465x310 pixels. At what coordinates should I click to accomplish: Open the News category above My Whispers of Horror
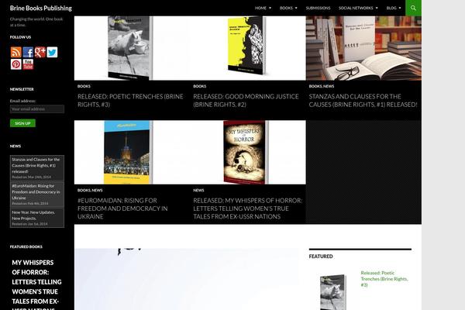pyautogui.click(x=198, y=190)
